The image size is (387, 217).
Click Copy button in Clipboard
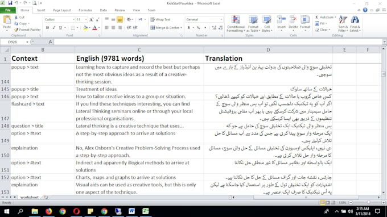(x=22, y=23)
